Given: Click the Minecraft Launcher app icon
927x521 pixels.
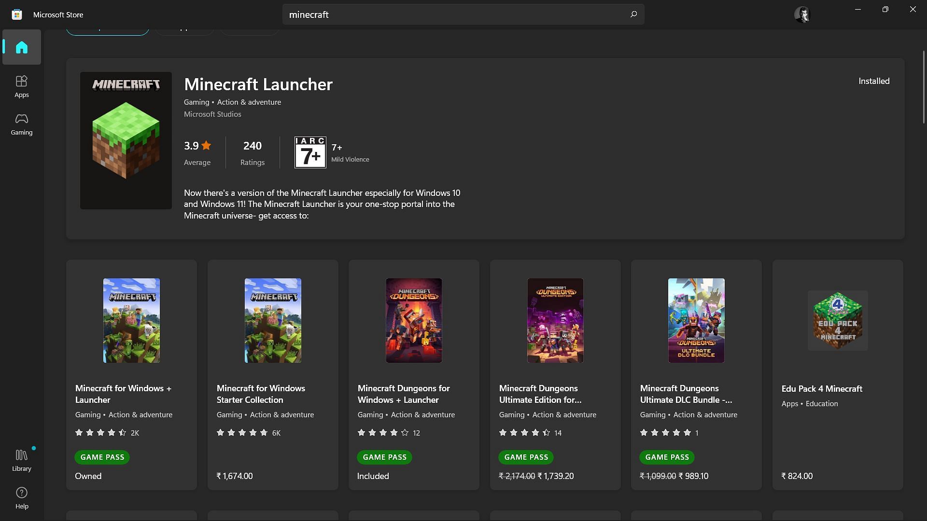Looking at the screenshot, I should point(126,140).
